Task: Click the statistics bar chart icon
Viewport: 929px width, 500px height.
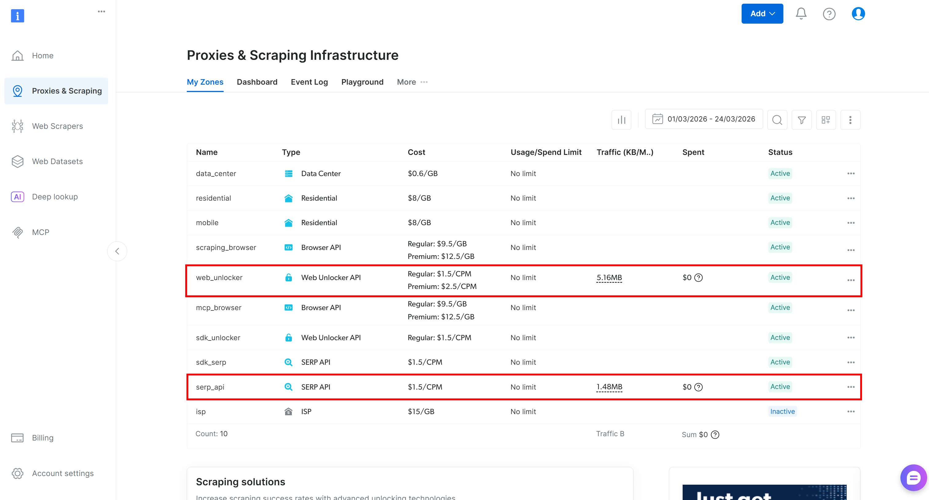Action: 621,120
